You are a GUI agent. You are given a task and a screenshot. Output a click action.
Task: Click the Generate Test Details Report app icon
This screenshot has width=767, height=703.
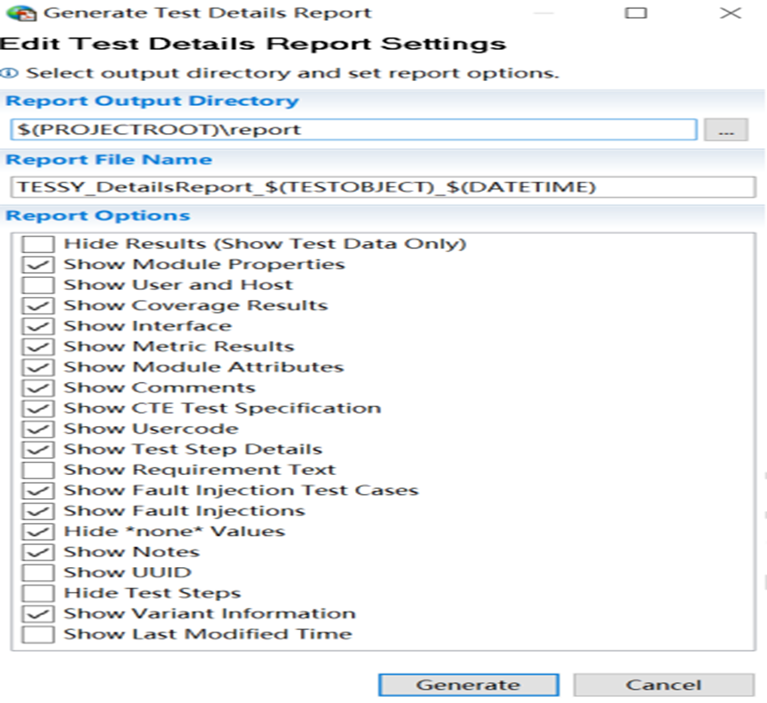tap(21, 13)
